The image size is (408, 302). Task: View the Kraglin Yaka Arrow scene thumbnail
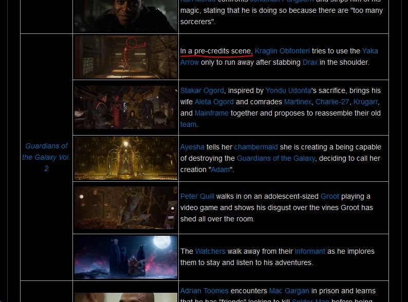tap(125, 57)
